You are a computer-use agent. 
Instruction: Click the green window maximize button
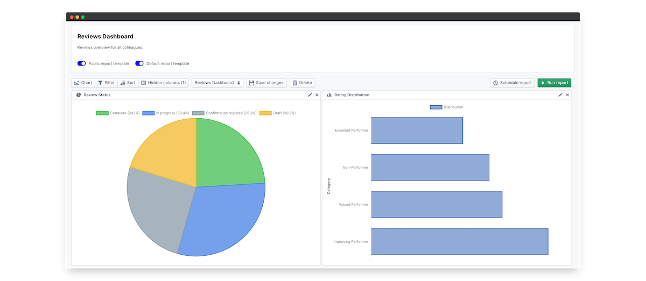83,17
